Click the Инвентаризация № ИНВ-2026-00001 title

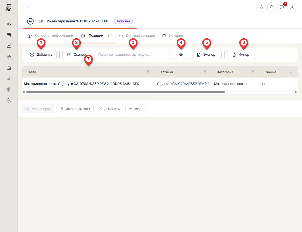coord(77,21)
